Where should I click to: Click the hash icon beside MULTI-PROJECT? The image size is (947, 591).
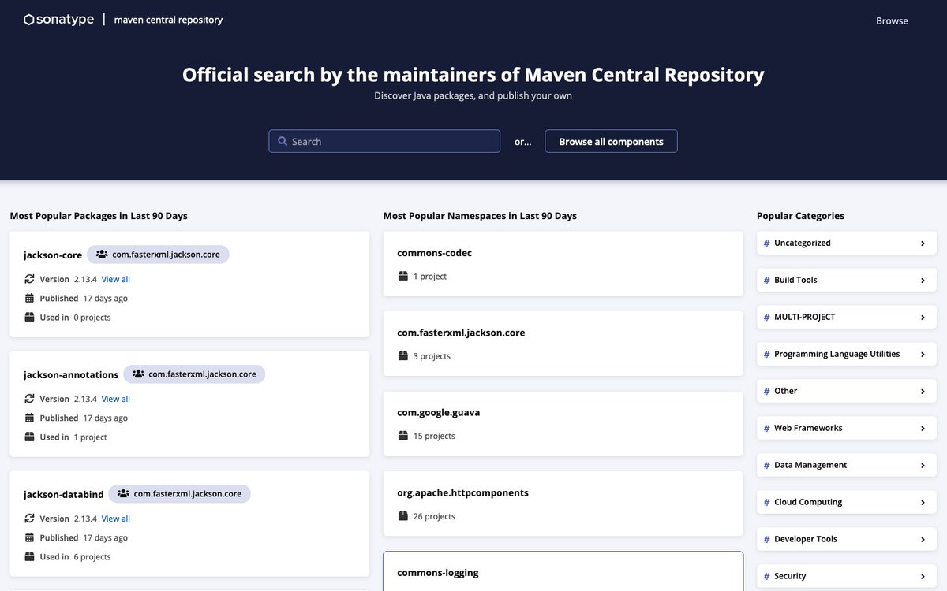pos(766,318)
